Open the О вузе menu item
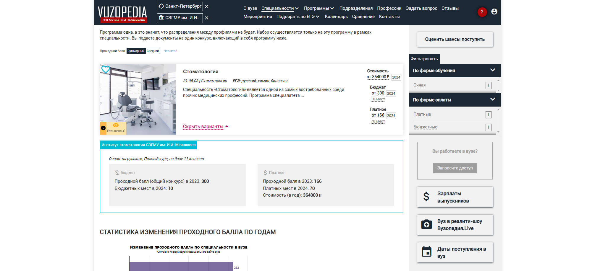This screenshot has height=271, width=595. coord(250,8)
